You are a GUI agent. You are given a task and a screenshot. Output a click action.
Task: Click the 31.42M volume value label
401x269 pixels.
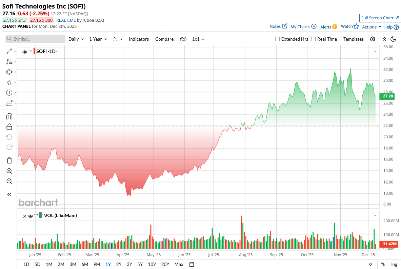pos(389,244)
